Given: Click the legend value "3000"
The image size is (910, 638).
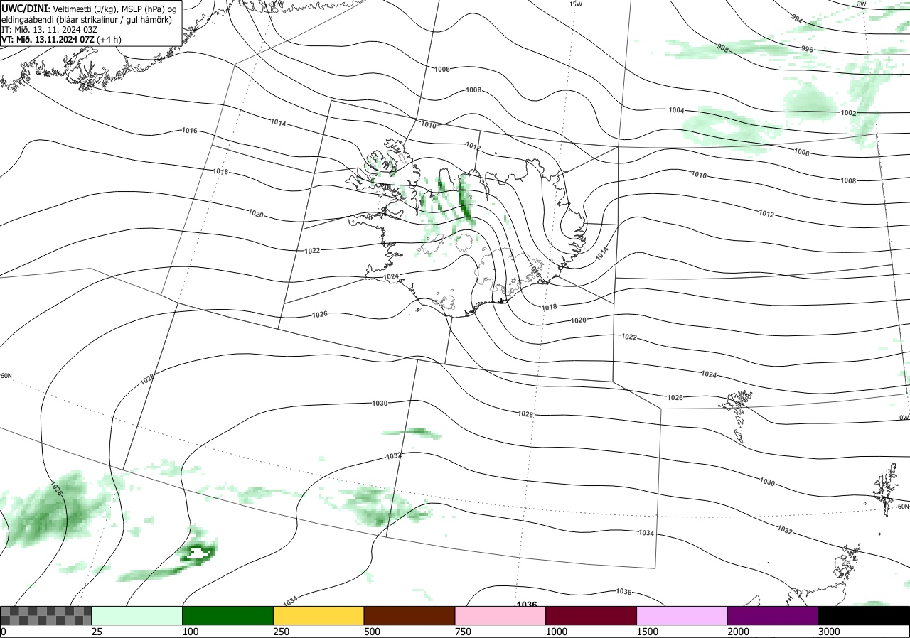Looking at the screenshot, I should 830,632.
